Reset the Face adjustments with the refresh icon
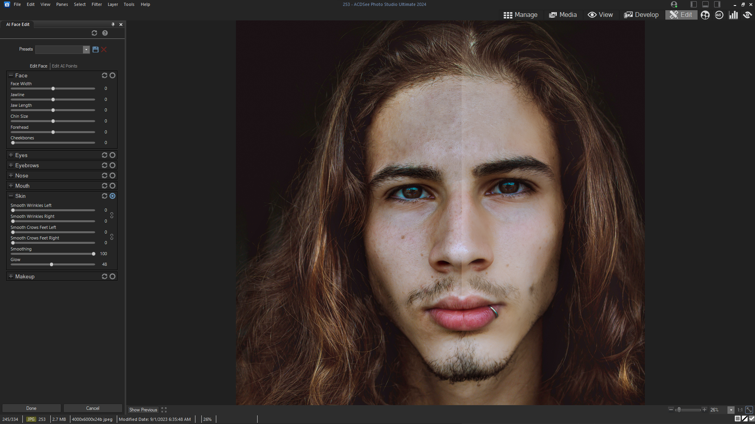This screenshot has width=755, height=424. tap(104, 75)
